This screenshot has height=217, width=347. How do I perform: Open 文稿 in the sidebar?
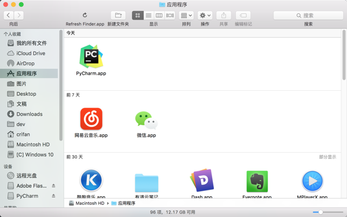(x=29, y=104)
